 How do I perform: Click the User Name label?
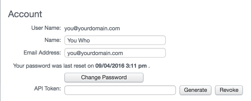[x=46, y=28]
